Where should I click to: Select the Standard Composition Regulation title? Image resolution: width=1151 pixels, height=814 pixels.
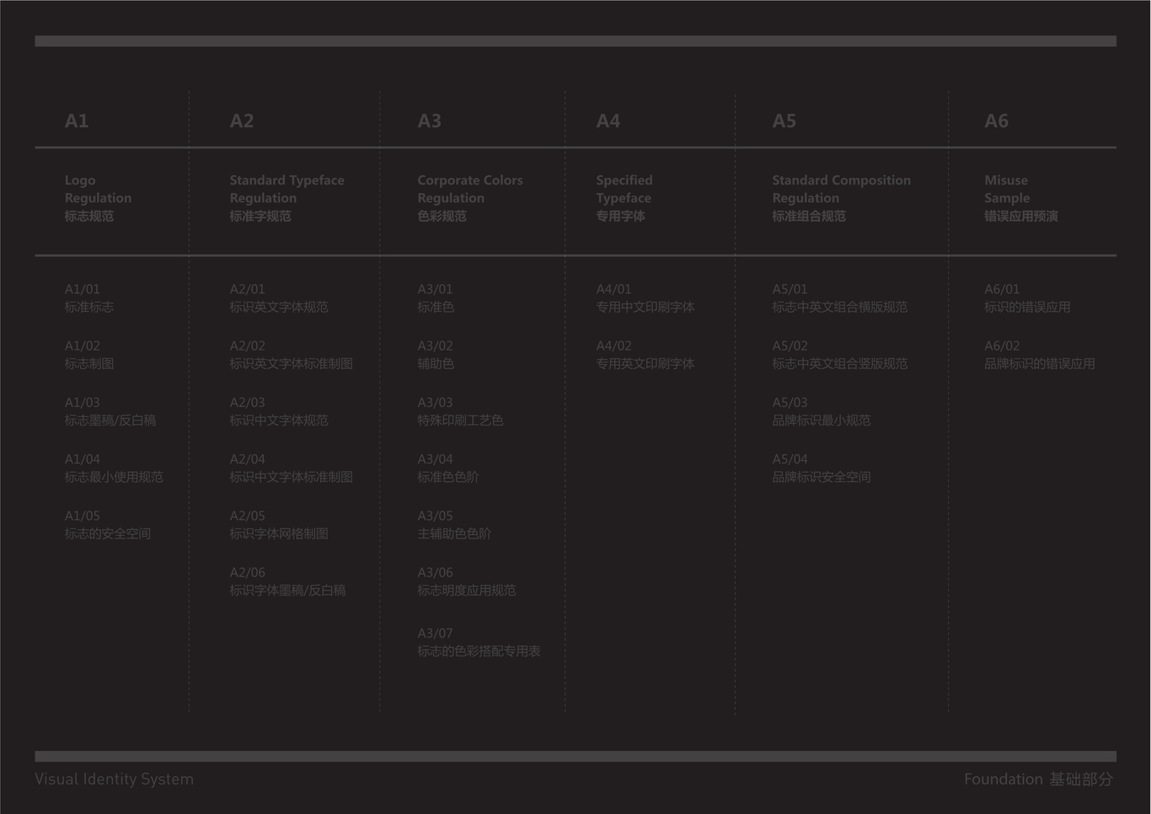(x=842, y=198)
